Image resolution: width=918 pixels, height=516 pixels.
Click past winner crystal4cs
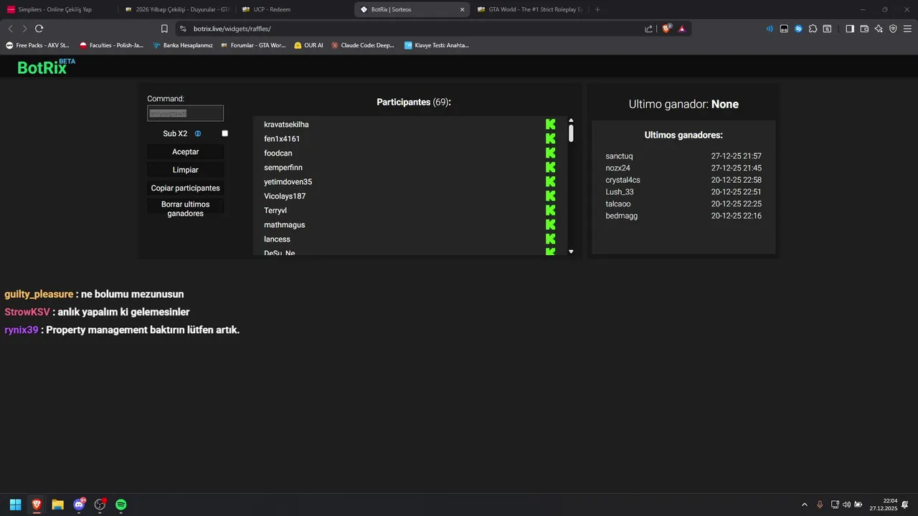[x=623, y=180]
